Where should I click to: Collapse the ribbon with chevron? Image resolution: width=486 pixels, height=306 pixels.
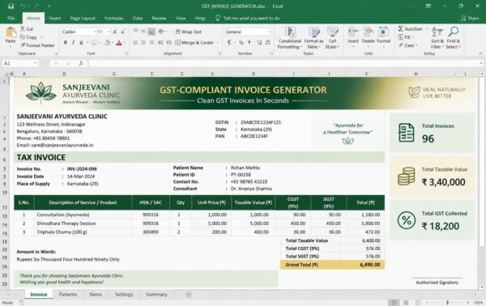[480, 53]
